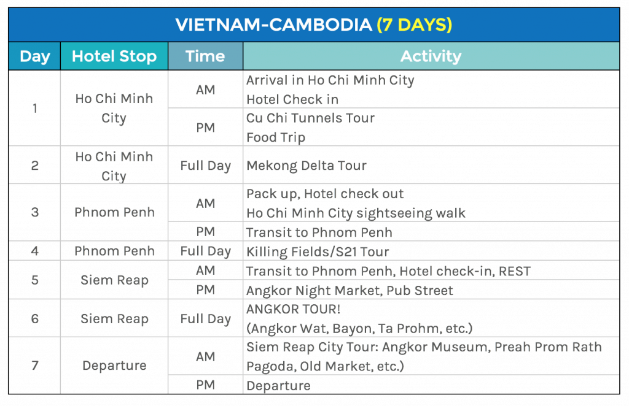Select the Siem Reap City Tour activity

[424, 347]
